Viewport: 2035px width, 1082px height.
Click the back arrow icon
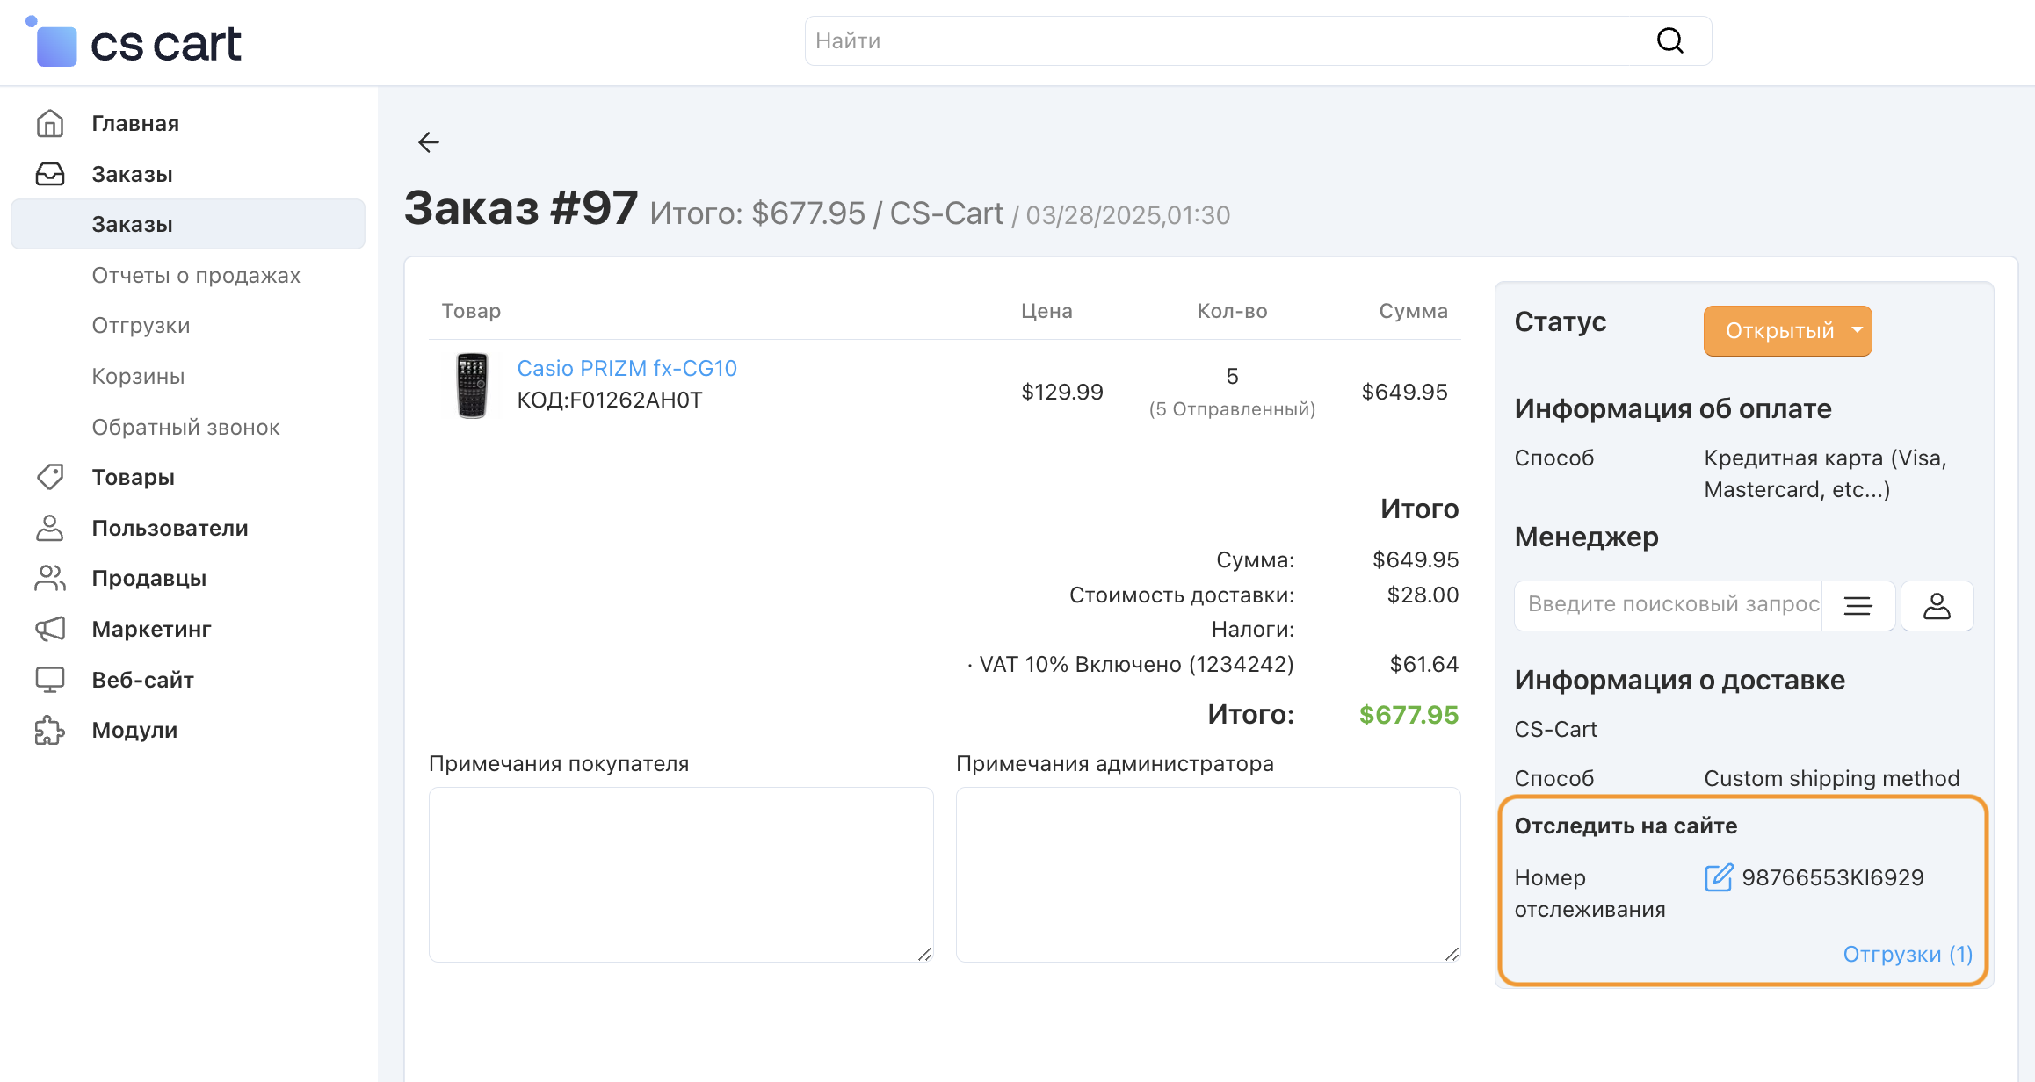429,142
